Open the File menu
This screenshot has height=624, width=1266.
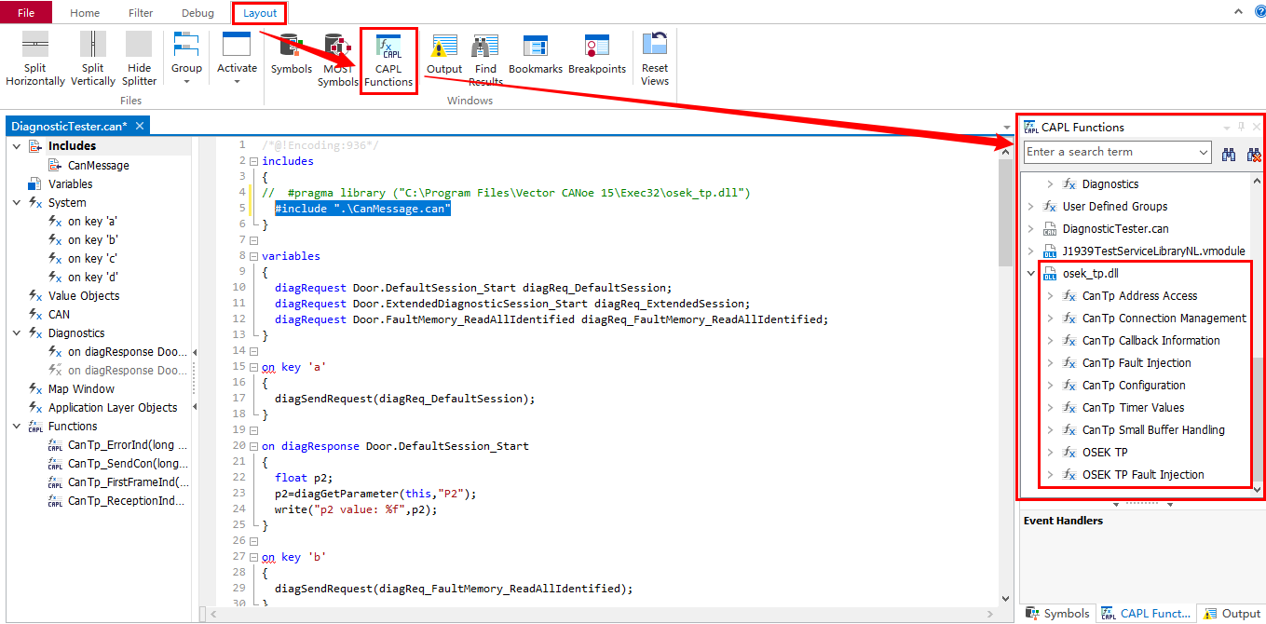(26, 13)
